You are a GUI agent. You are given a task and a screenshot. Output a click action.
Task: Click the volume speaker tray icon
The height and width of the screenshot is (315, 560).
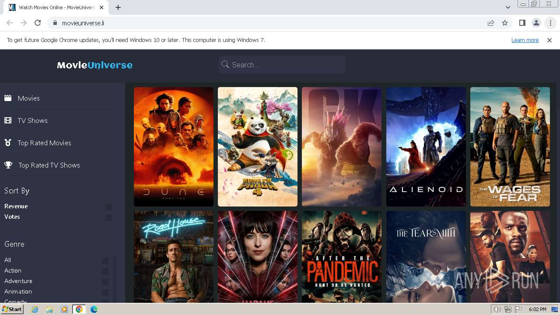point(497,309)
